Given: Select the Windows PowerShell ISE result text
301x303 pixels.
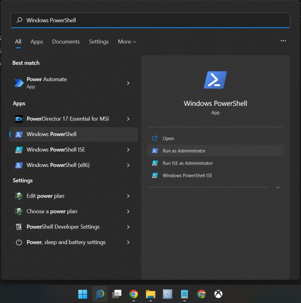Looking at the screenshot, I should (x=56, y=150).
